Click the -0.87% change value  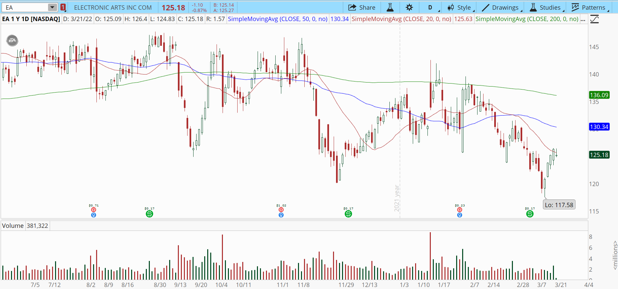pyautogui.click(x=199, y=10)
